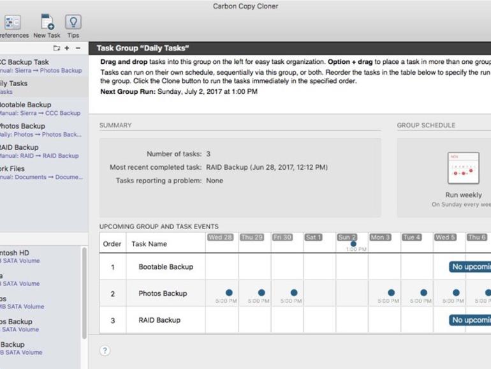Select the Daily Tasks group in sidebar

point(44,87)
